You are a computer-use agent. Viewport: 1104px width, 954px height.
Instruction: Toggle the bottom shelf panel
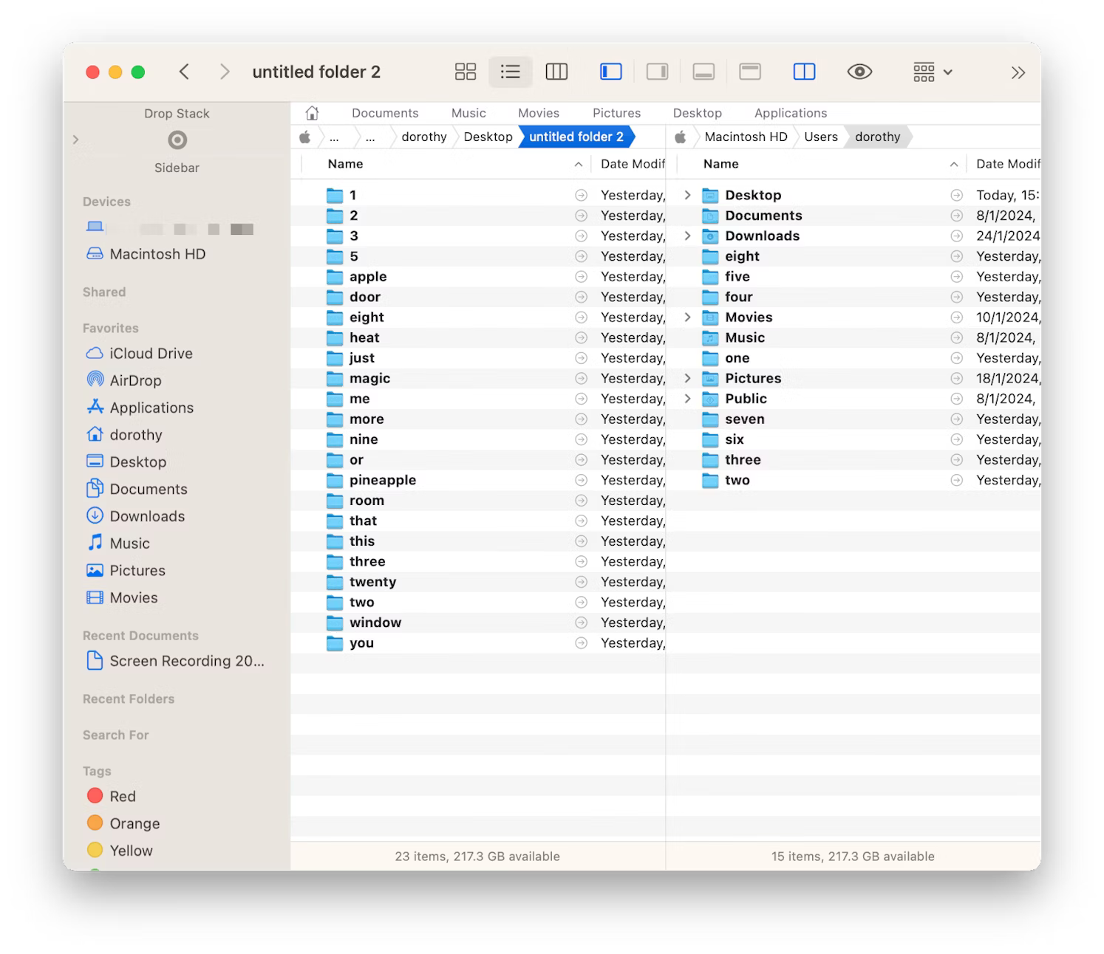coord(704,72)
